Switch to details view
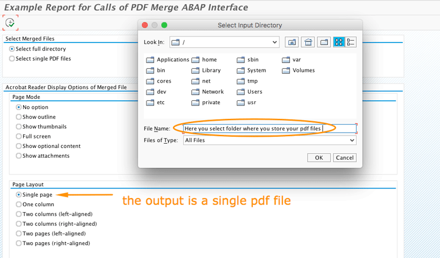Viewport: 440px width, 258px height. click(351, 42)
